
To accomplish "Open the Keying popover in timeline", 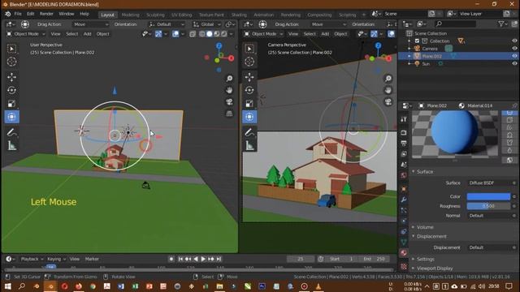I will point(56,259).
